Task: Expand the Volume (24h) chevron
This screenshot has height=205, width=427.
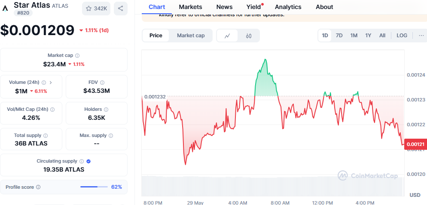Action: pyautogui.click(x=51, y=83)
